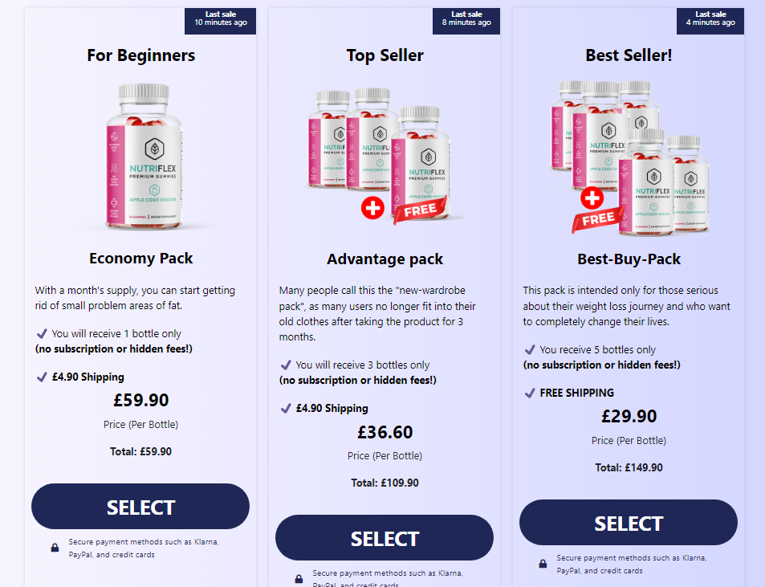The image size is (765, 587).
Task: Click SELECT for the Best-Buy-Pack
Action: tap(629, 522)
